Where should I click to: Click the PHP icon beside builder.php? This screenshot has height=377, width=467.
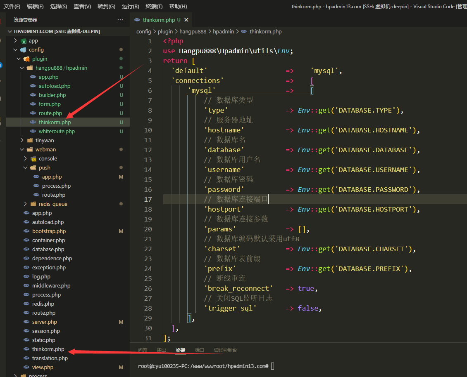pyautogui.click(x=33, y=95)
